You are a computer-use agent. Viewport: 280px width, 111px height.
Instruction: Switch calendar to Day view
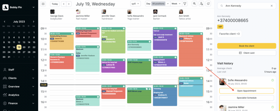point(148,4)
